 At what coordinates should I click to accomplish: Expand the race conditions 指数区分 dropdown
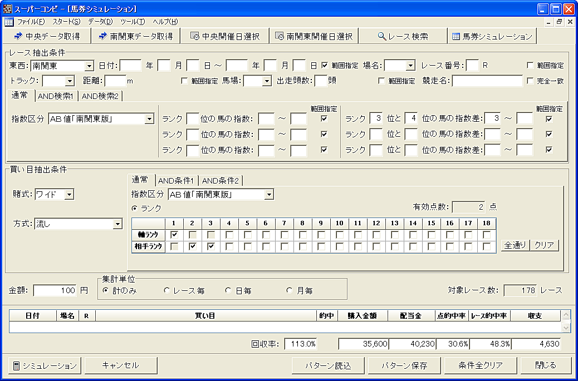point(149,119)
